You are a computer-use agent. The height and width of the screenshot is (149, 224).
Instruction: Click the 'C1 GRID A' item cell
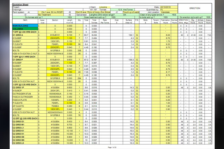coord(25,35)
